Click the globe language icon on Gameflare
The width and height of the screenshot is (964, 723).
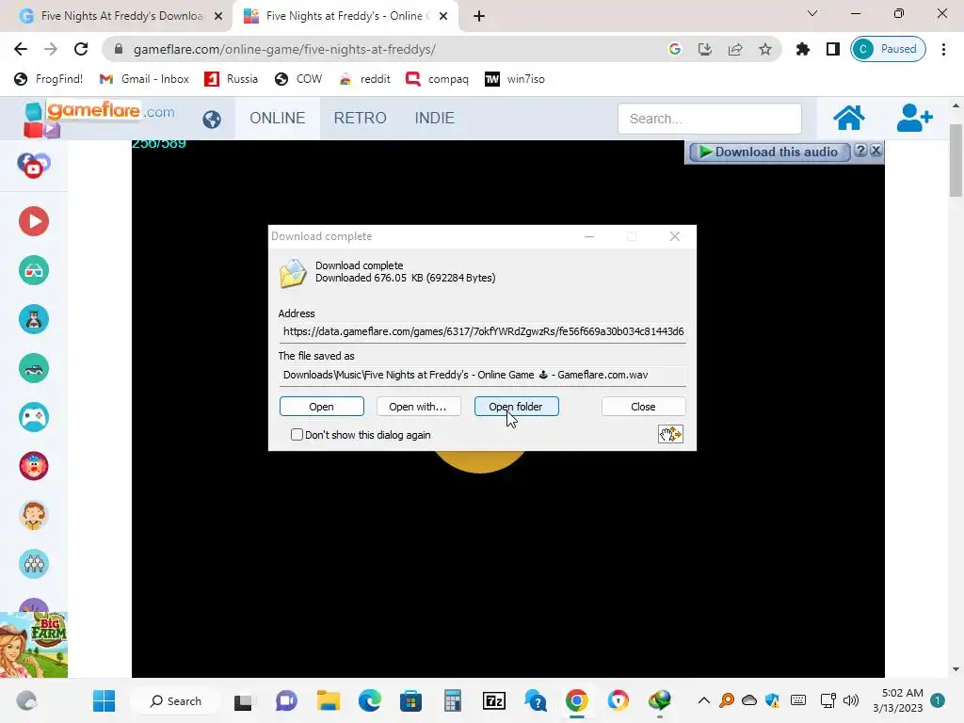click(212, 119)
